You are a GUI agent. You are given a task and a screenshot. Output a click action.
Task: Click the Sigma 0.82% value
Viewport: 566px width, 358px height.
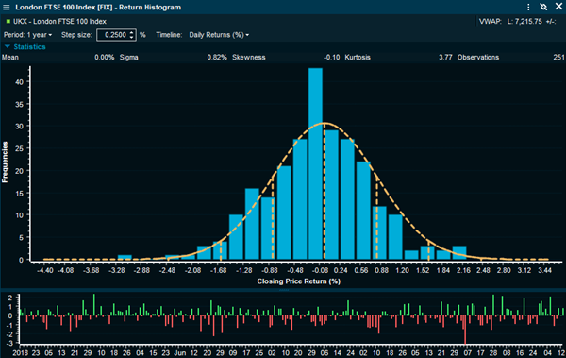pyautogui.click(x=217, y=57)
